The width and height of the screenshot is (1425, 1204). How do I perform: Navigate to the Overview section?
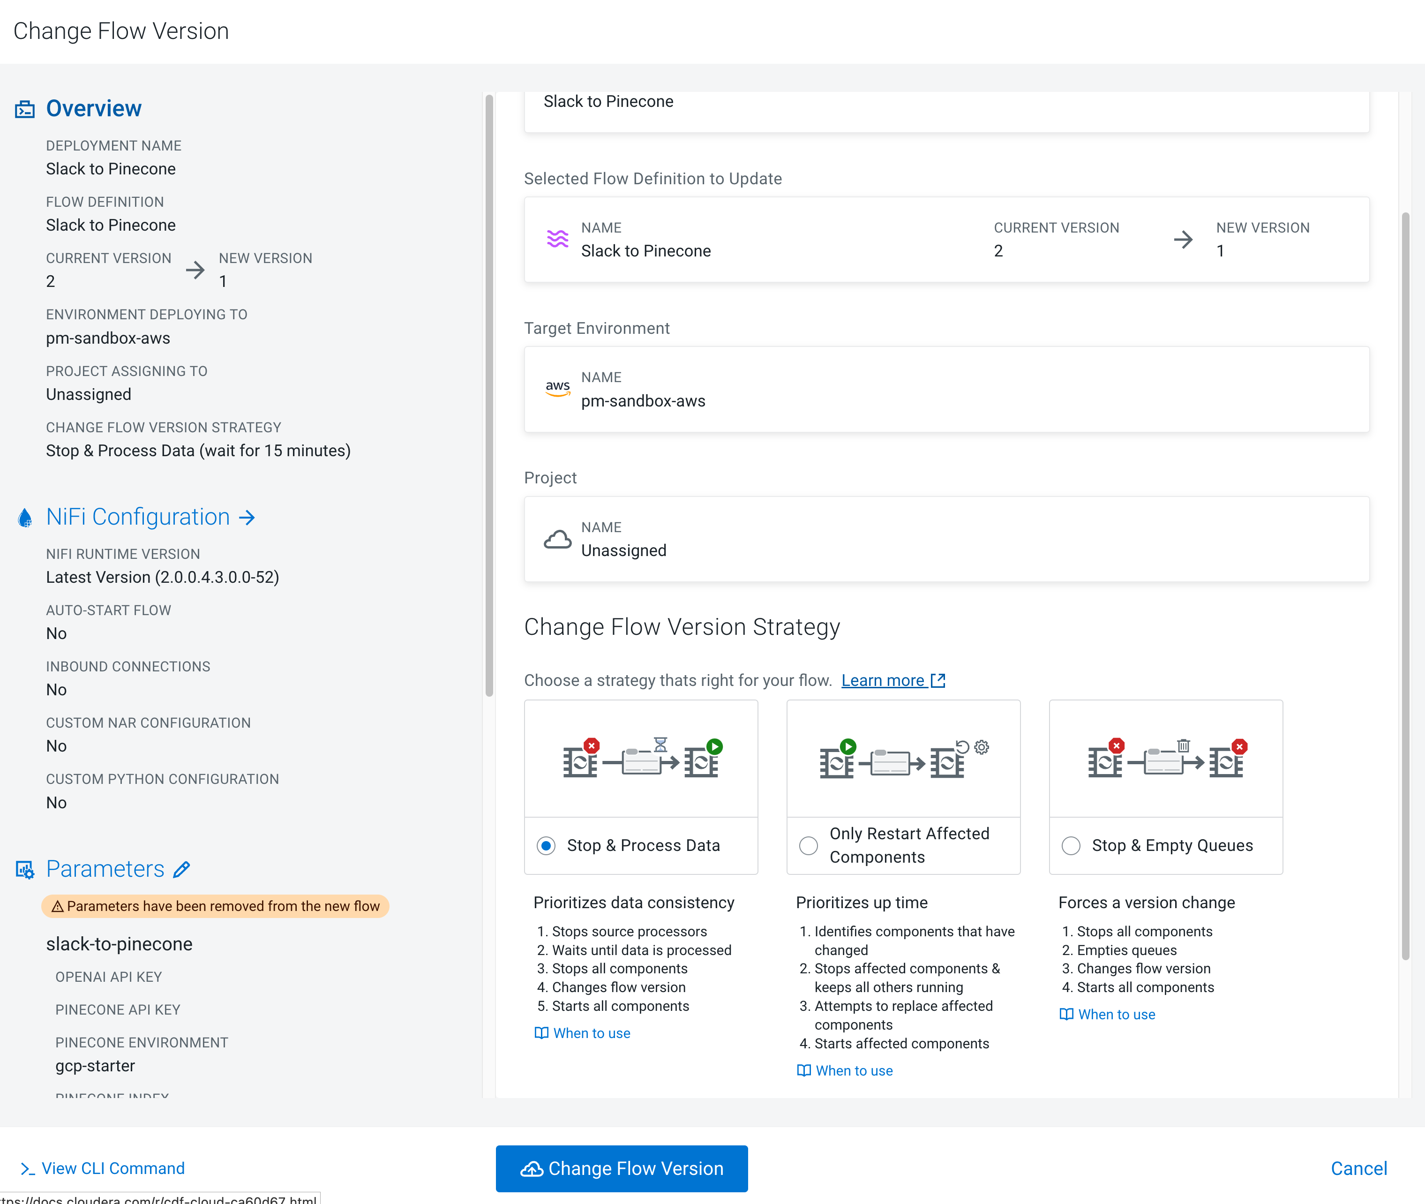(93, 108)
